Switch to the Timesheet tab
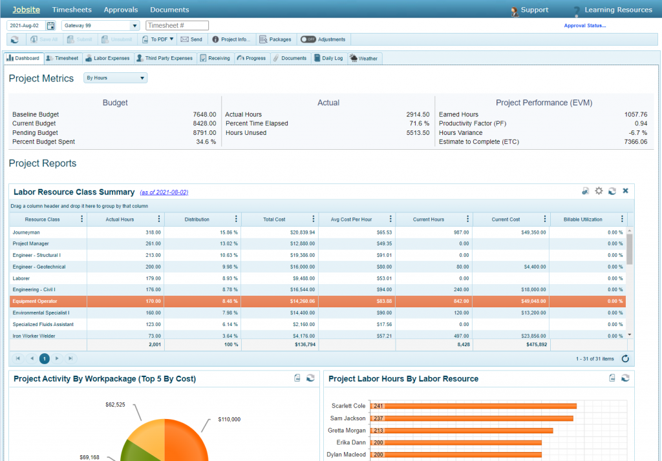 pos(63,58)
